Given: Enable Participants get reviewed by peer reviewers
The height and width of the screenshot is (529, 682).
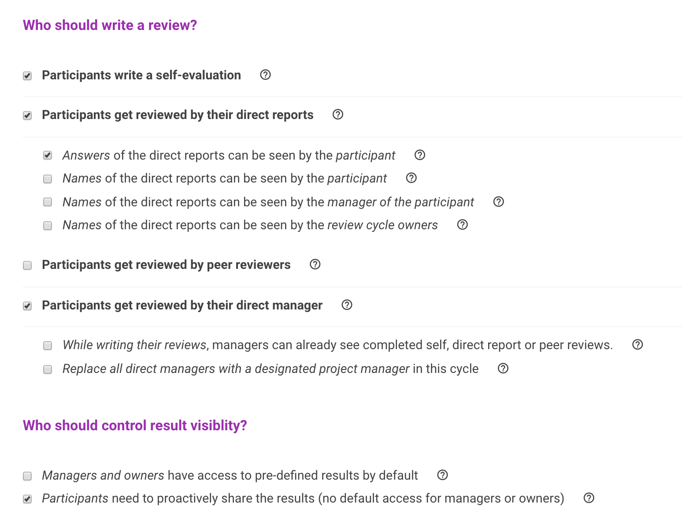Looking at the screenshot, I should [x=27, y=265].
